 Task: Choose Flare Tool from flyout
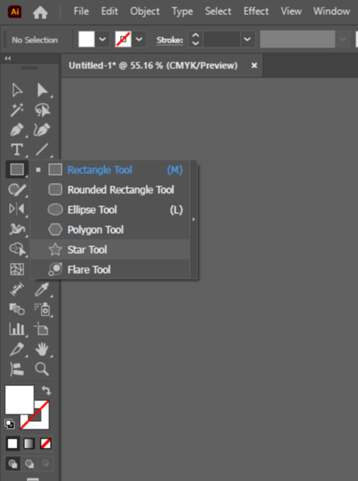click(x=111, y=270)
